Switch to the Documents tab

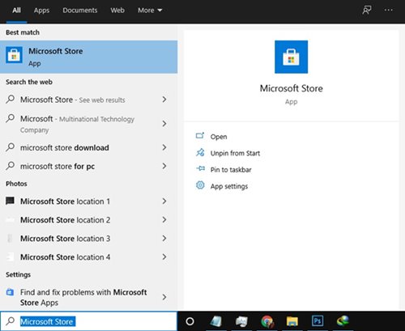[x=80, y=11]
